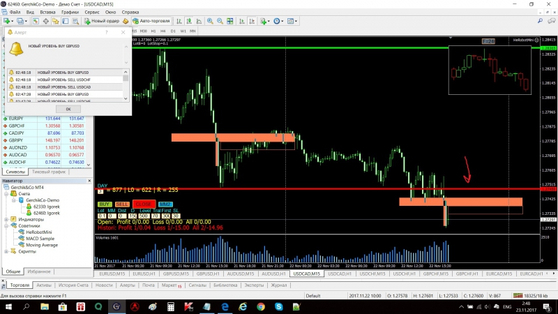Zoom out on the chart
This screenshot has width=558, height=314.
pos(220,21)
